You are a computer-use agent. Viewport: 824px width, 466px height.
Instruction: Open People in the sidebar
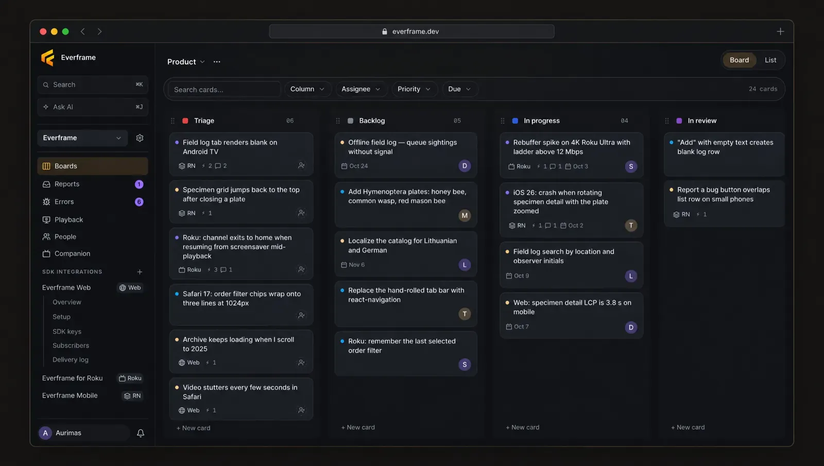(93, 237)
